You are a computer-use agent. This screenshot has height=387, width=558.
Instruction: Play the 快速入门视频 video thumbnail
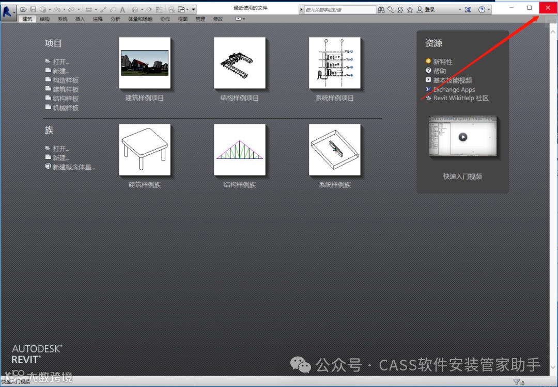coord(462,136)
